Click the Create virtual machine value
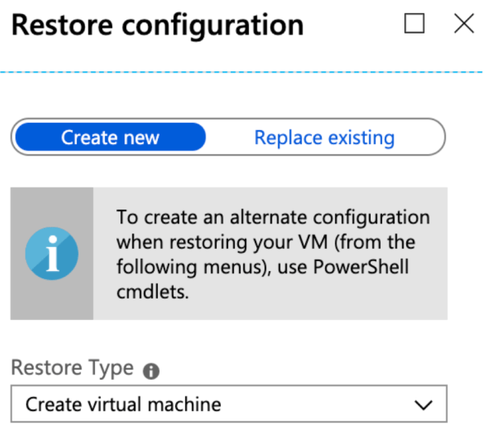The width and height of the screenshot is (487, 433). coord(124,404)
